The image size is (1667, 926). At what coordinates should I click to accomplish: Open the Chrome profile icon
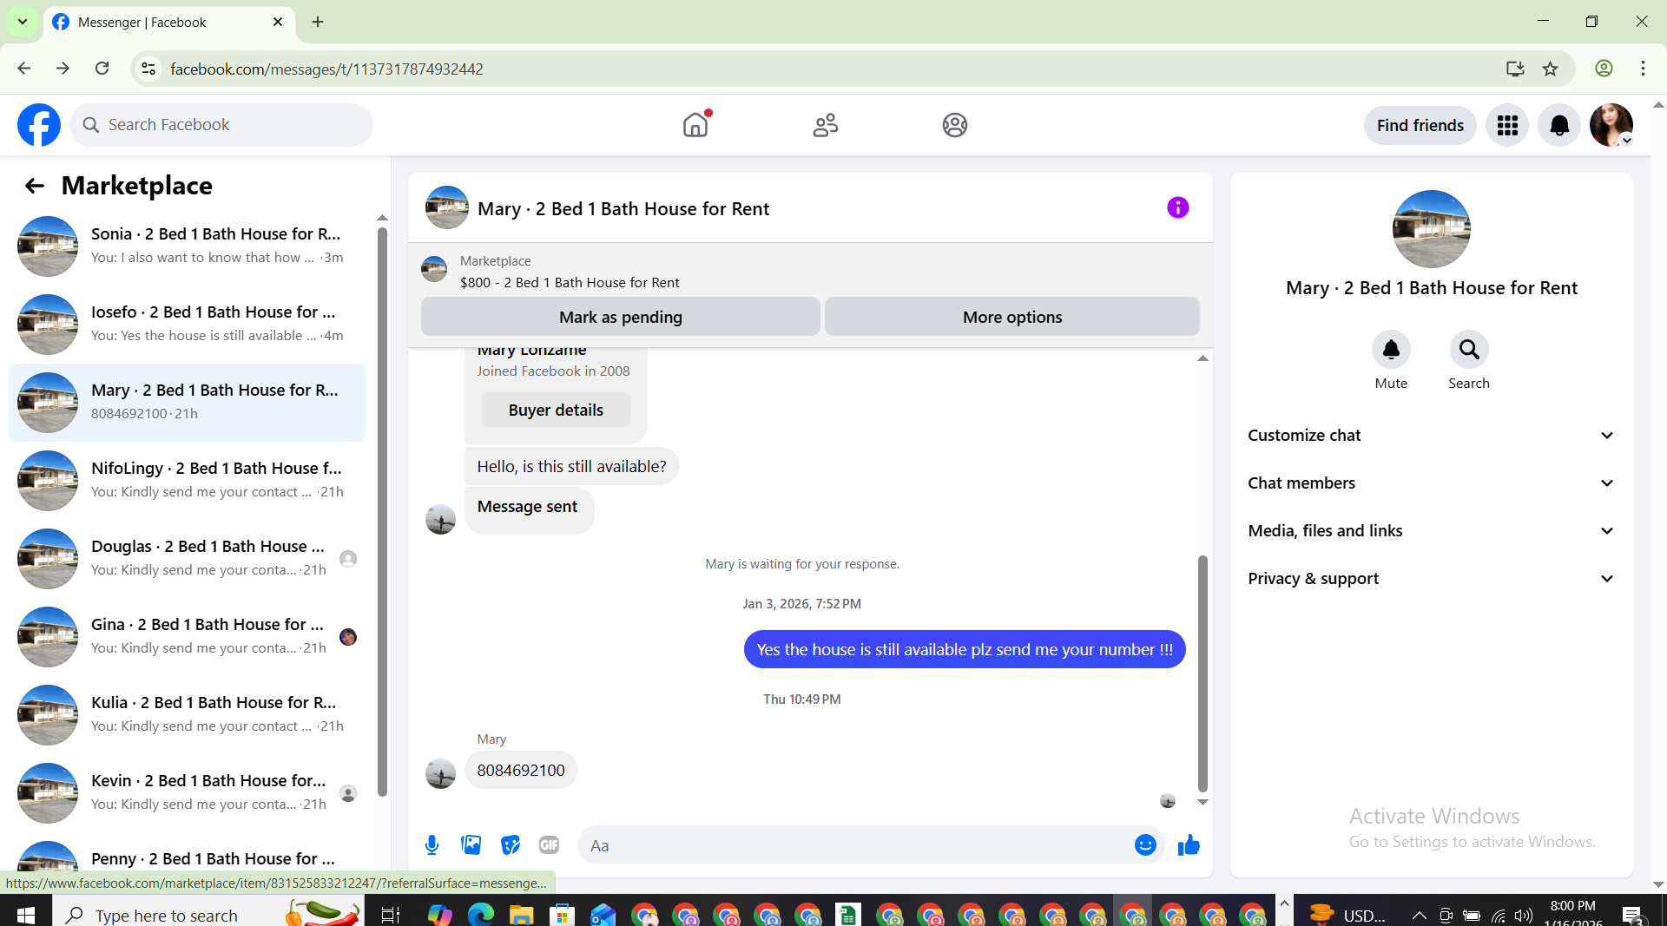[x=1604, y=69]
